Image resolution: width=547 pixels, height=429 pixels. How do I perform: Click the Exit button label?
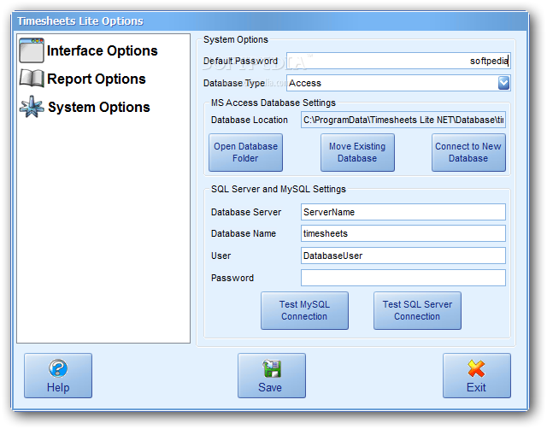(477, 387)
